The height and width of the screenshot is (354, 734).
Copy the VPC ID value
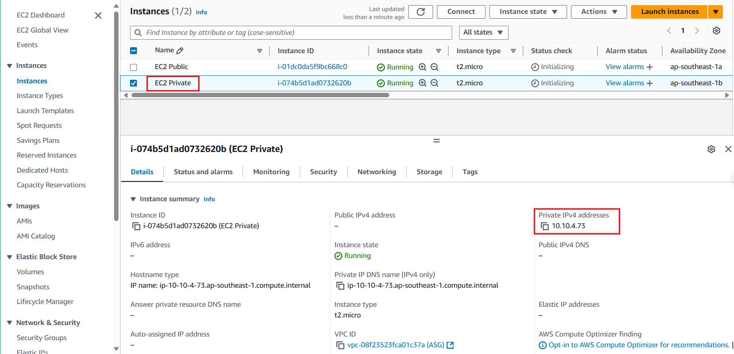[x=340, y=345]
